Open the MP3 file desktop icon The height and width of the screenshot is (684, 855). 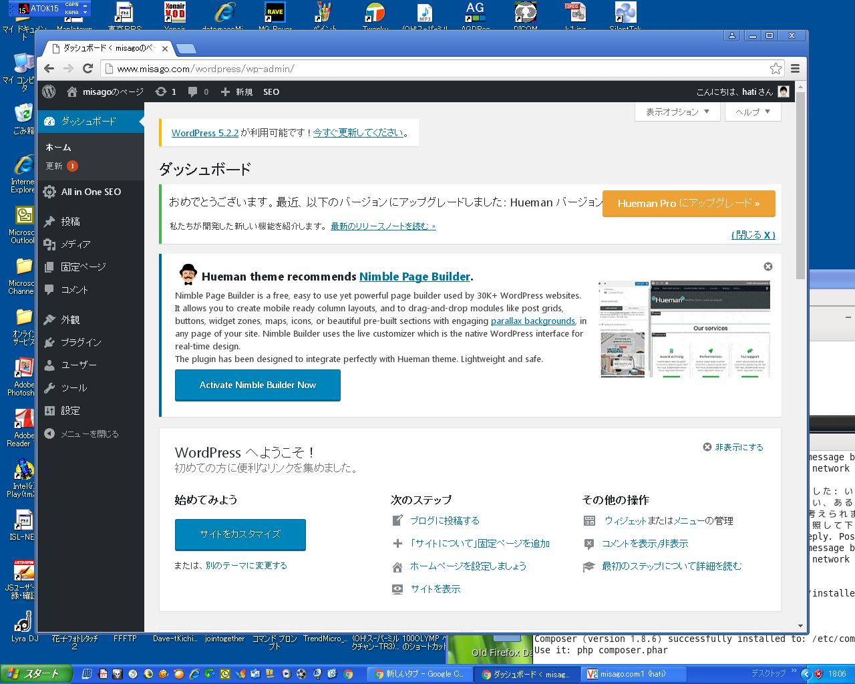(x=425, y=15)
